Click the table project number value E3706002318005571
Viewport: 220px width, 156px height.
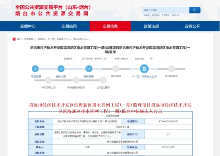tap(168, 121)
